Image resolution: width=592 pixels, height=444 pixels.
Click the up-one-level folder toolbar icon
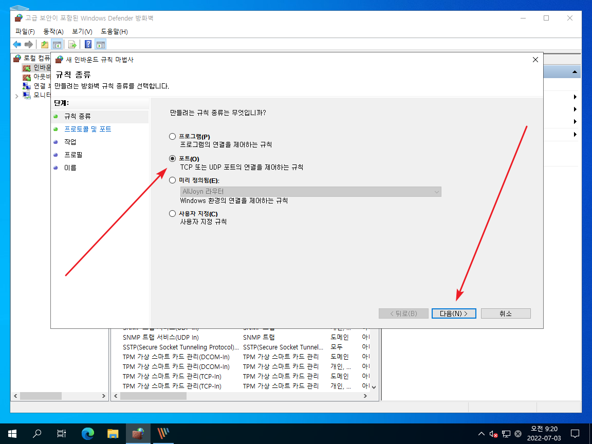coord(45,45)
